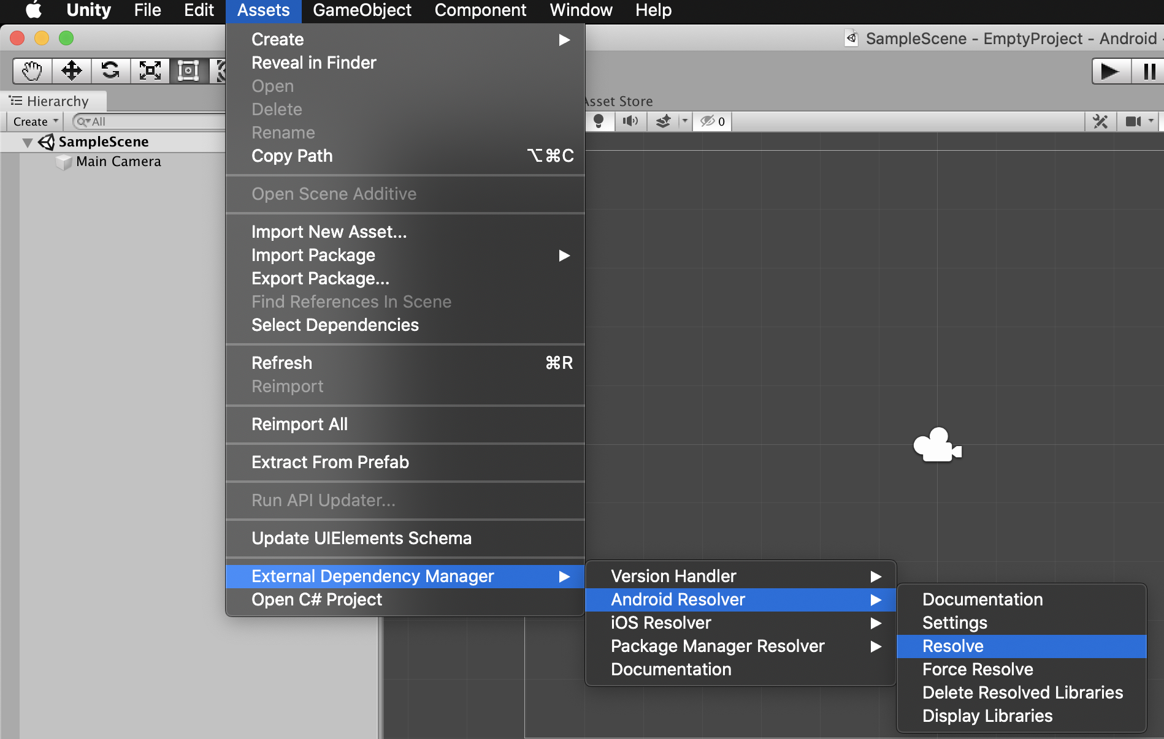Choose Reveal in Finder
The width and height of the screenshot is (1164, 739).
405,63
